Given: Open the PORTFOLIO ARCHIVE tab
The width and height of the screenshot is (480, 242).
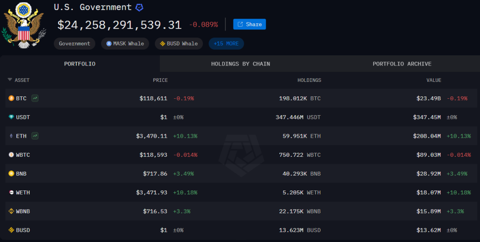Looking at the screenshot, I should point(402,64).
